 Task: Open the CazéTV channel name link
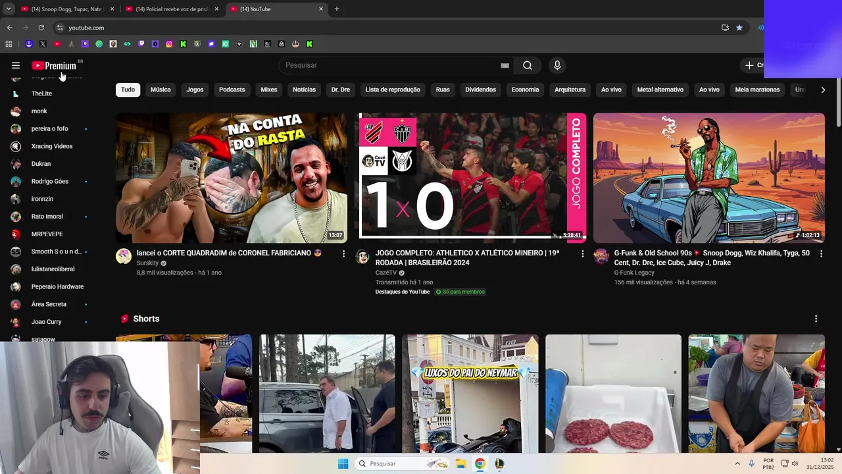point(386,273)
